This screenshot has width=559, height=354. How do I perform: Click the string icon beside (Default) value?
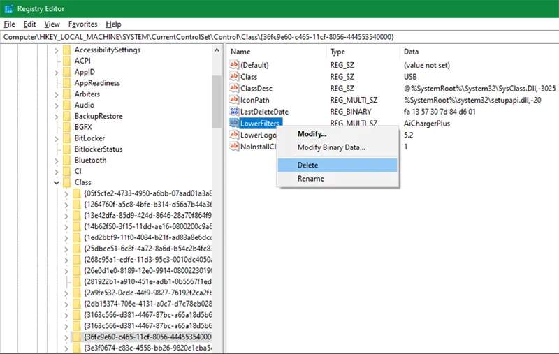pyautogui.click(x=235, y=65)
